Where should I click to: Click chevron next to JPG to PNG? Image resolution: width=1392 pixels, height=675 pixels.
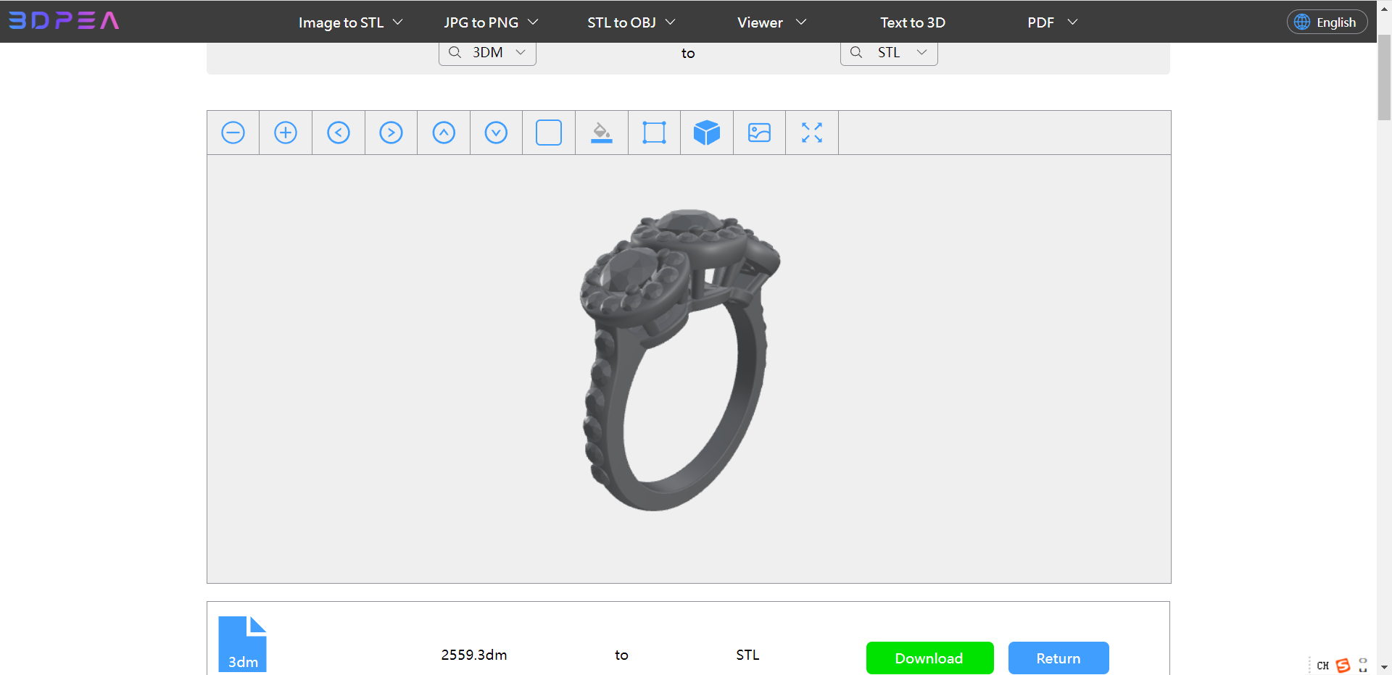tap(533, 22)
